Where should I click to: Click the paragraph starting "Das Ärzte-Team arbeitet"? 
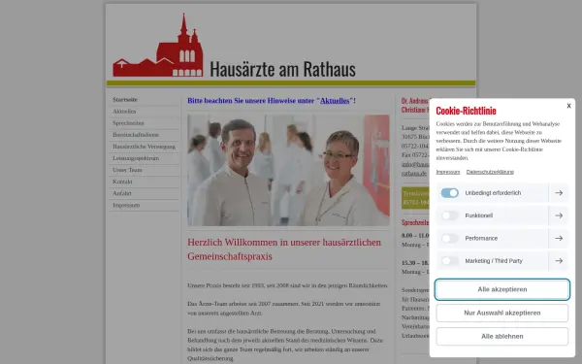point(284,309)
